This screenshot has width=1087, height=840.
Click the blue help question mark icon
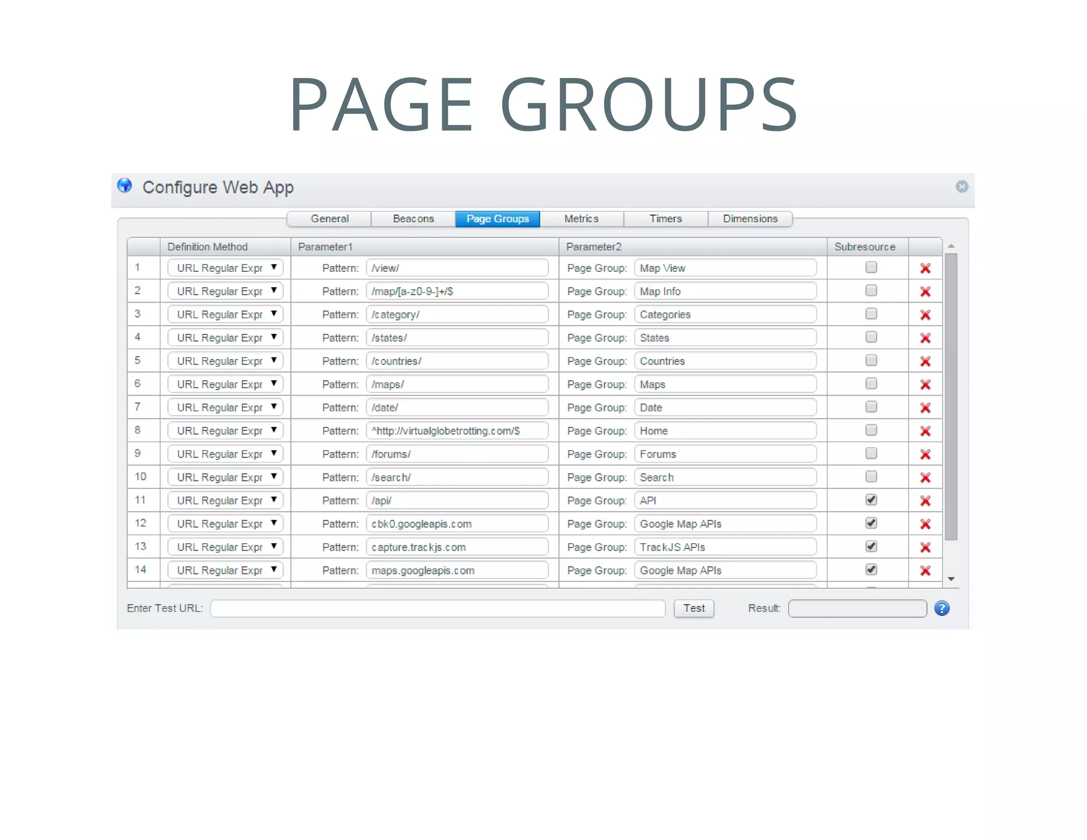coord(942,608)
